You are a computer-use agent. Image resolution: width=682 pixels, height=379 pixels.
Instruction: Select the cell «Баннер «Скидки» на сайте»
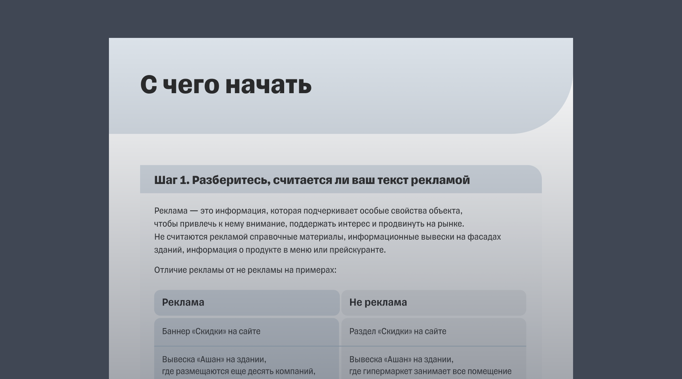point(211,332)
